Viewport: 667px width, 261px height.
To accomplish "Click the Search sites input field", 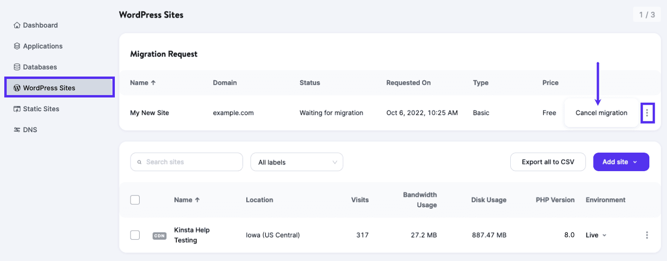I will 186,162.
